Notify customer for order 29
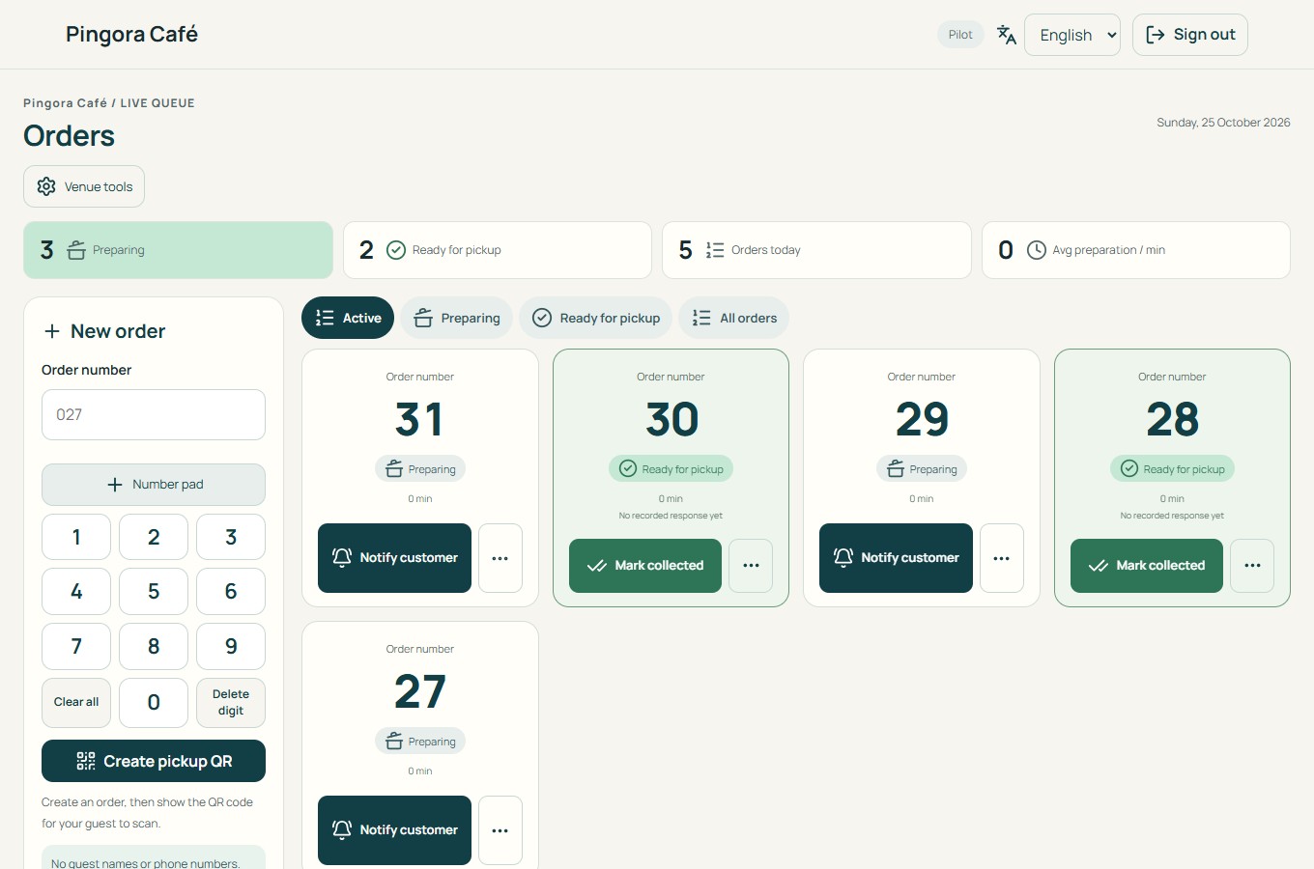The width and height of the screenshot is (1314, 869). [x=896, y=558]
